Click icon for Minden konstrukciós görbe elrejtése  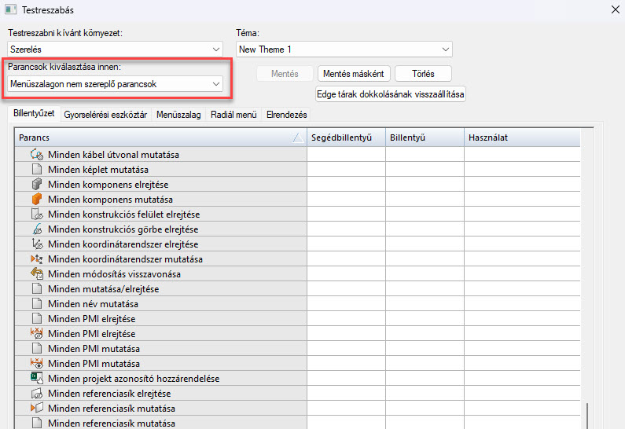pyautogui.click(x=36, y=229)
